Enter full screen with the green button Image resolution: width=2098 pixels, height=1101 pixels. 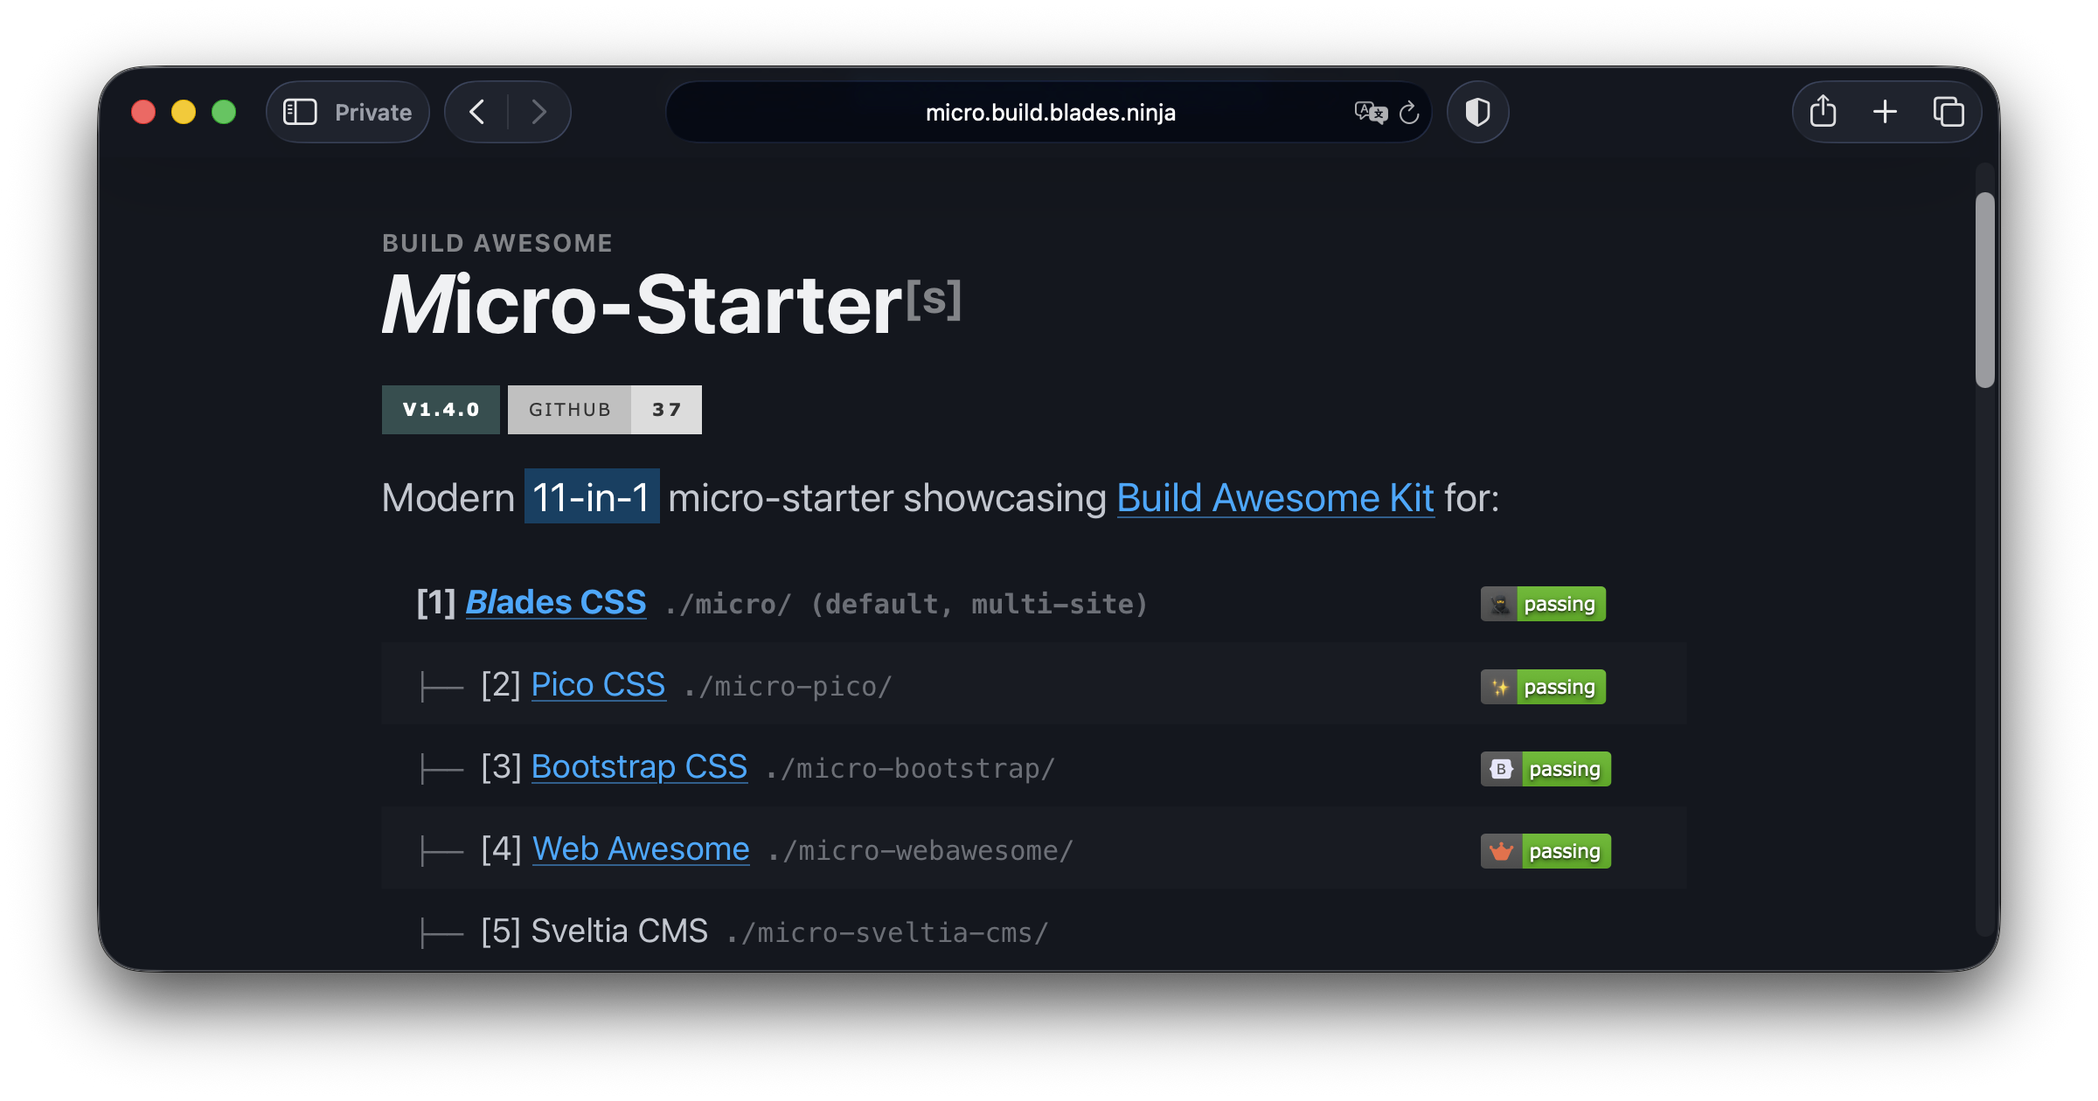(x=224, y=112)
